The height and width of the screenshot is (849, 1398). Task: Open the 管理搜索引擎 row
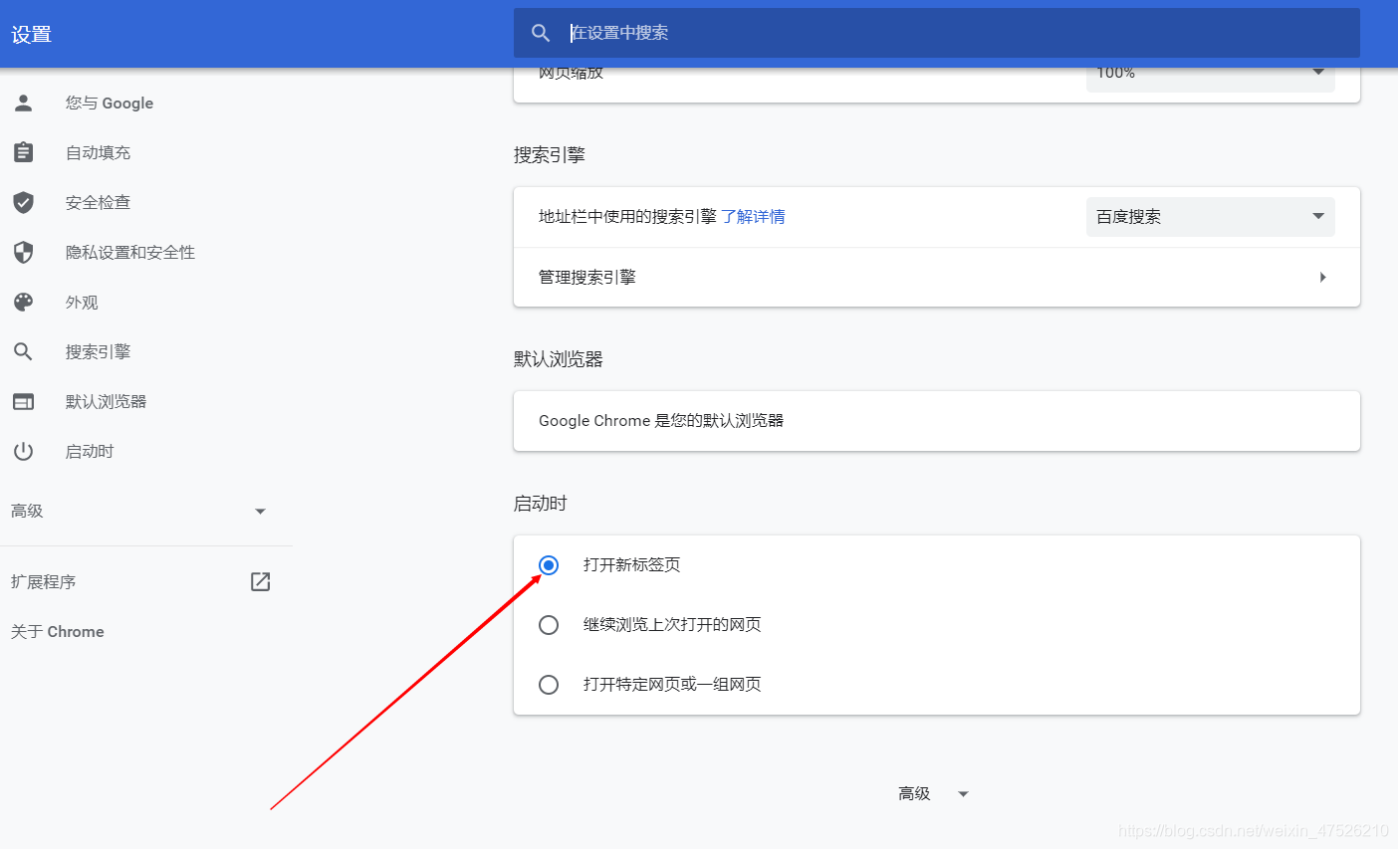click(x=936, y=277)
